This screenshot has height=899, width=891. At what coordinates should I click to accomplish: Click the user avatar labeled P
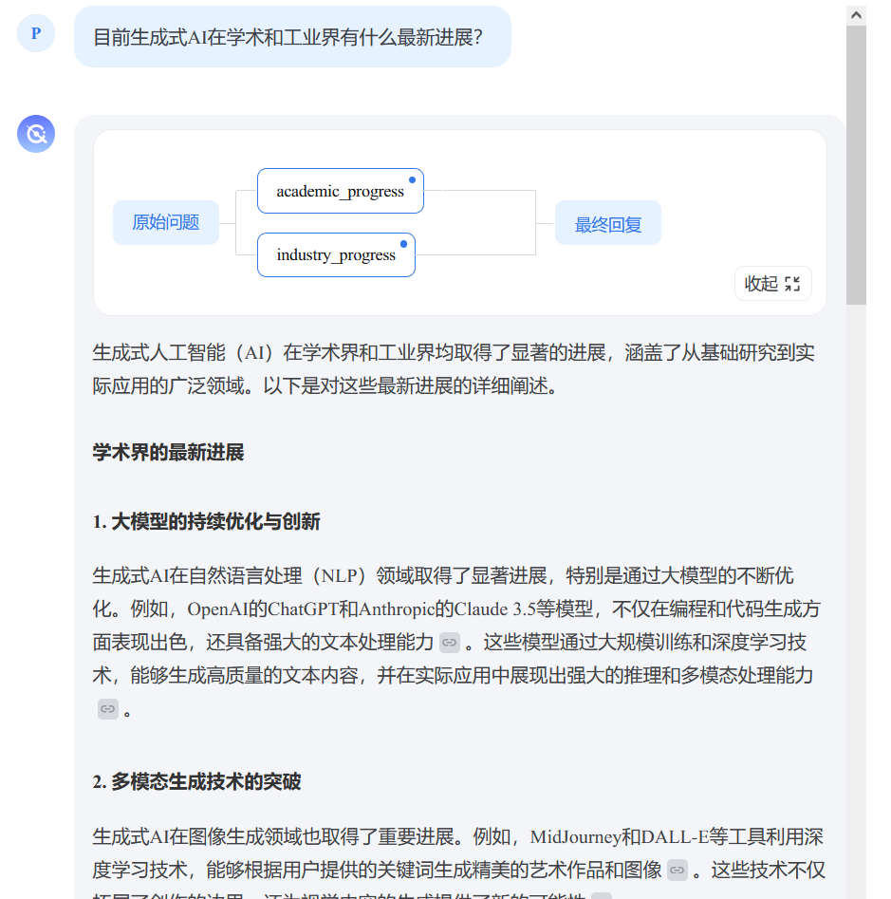(35, 33)
